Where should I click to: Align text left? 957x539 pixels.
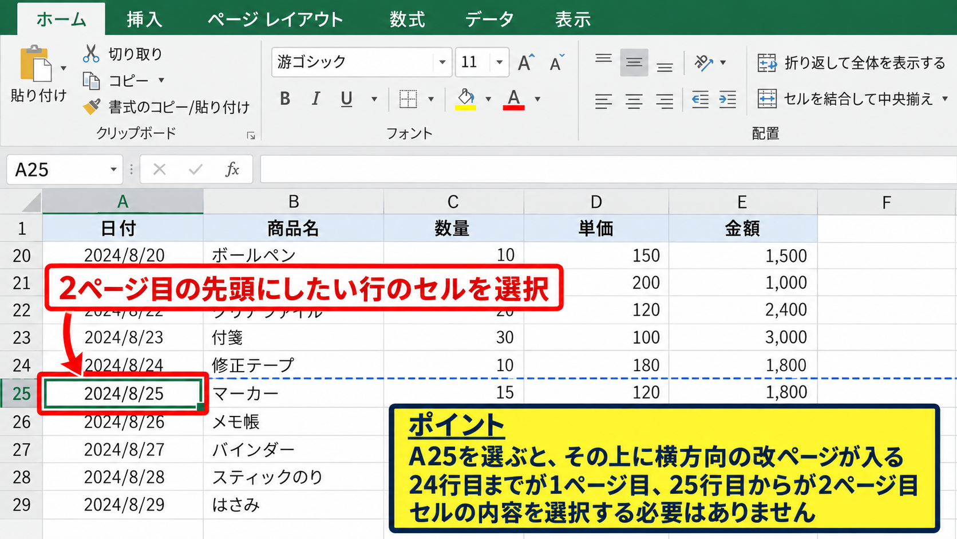pos(603,101)
